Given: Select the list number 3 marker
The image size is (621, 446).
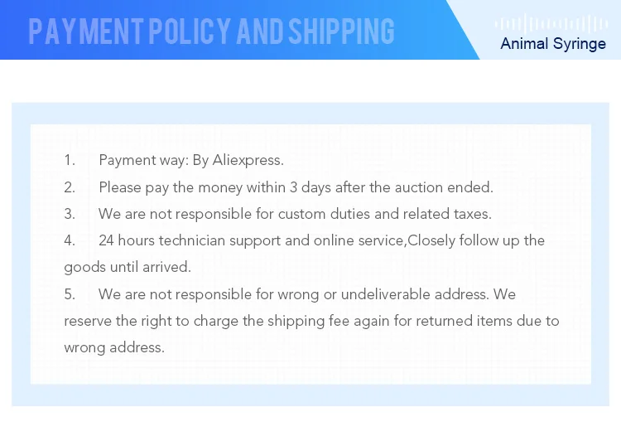Looking at the screenshot, I should click(x=70, y=214).
